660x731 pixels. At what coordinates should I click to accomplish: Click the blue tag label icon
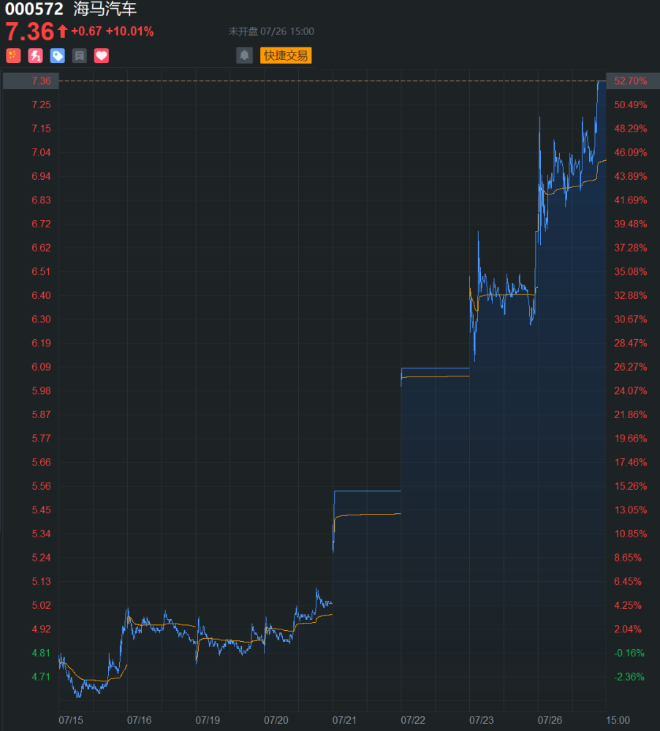[x=57, y=56]
